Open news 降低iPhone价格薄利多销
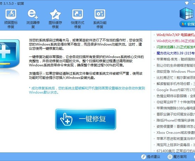This screenshot has height=161, width=195. (176, 120)
